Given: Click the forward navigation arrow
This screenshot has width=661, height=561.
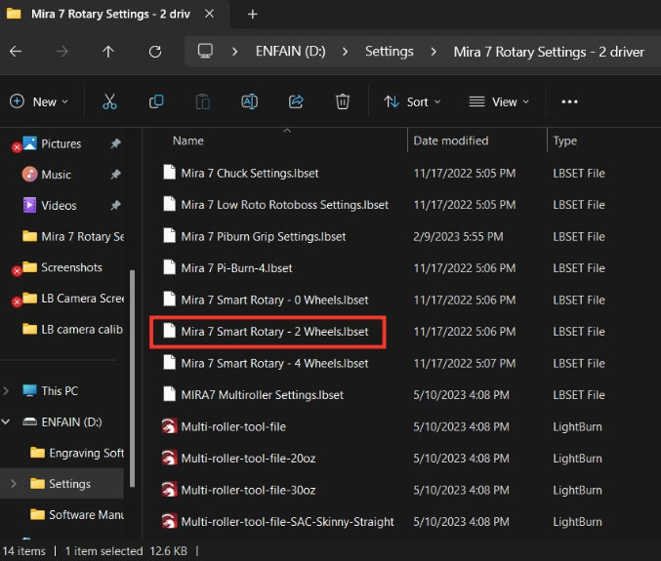Looking at the screenshot, I should [62, 52].
